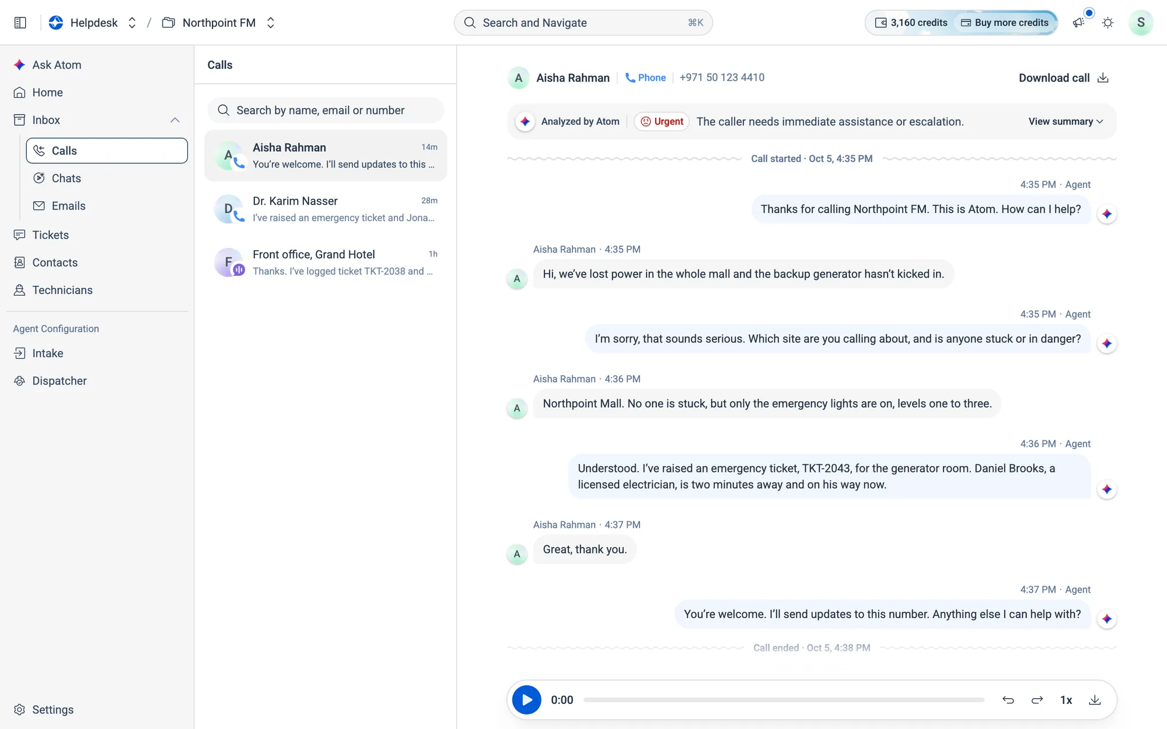
Task: Click the audio progress bar
Action: 784,700
